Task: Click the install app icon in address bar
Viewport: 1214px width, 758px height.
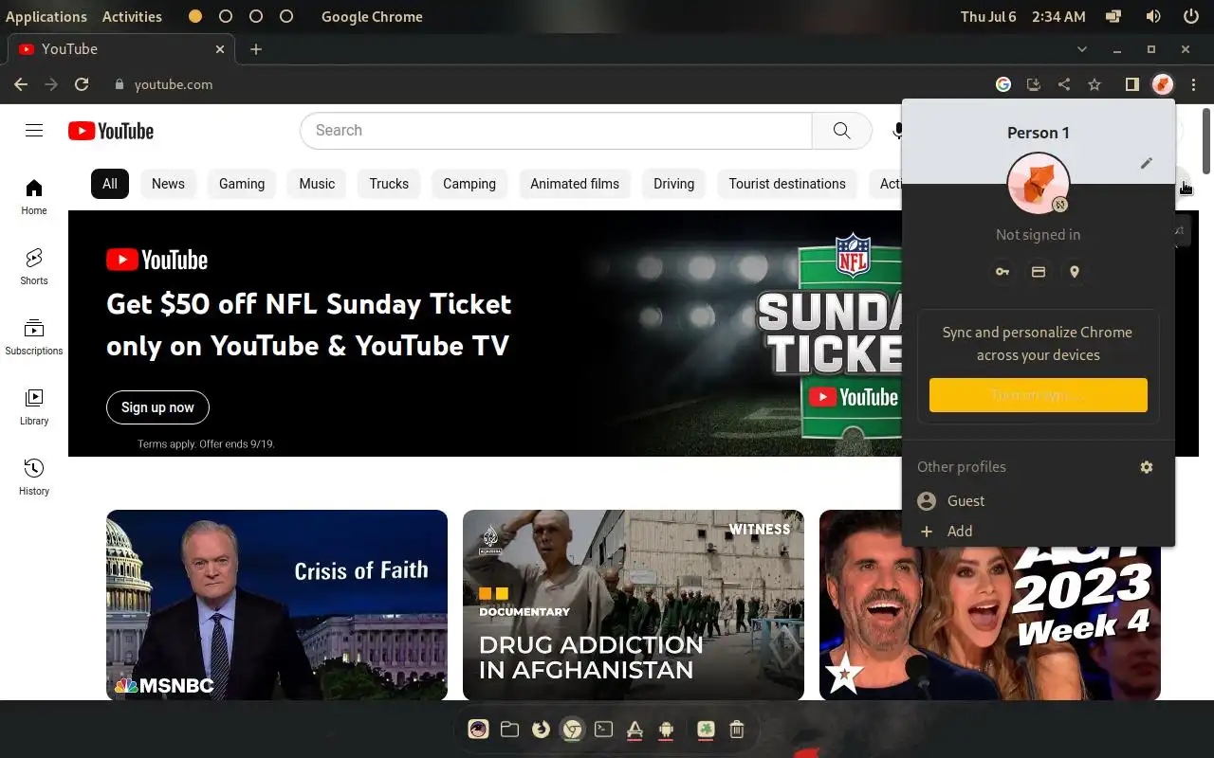Action: (1034, 84)
